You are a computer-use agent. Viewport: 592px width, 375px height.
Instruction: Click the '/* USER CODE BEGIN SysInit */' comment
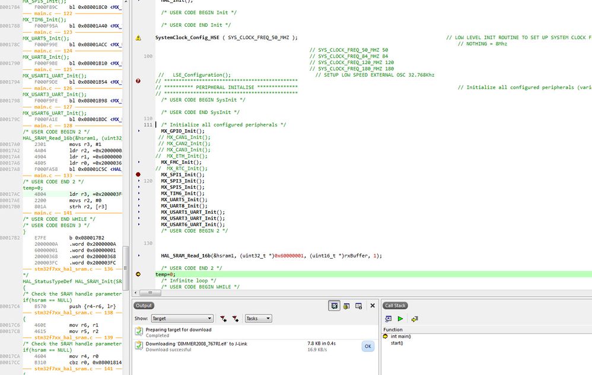tap(203, 100)
